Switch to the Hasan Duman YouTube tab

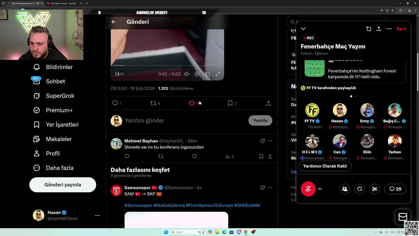click(x=64, y=3)
